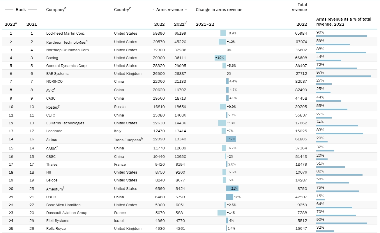Viewport: 380px width, 233px height.
Task: Select the Lockheed Martin Corp. row name
Action: coord(66,33)
